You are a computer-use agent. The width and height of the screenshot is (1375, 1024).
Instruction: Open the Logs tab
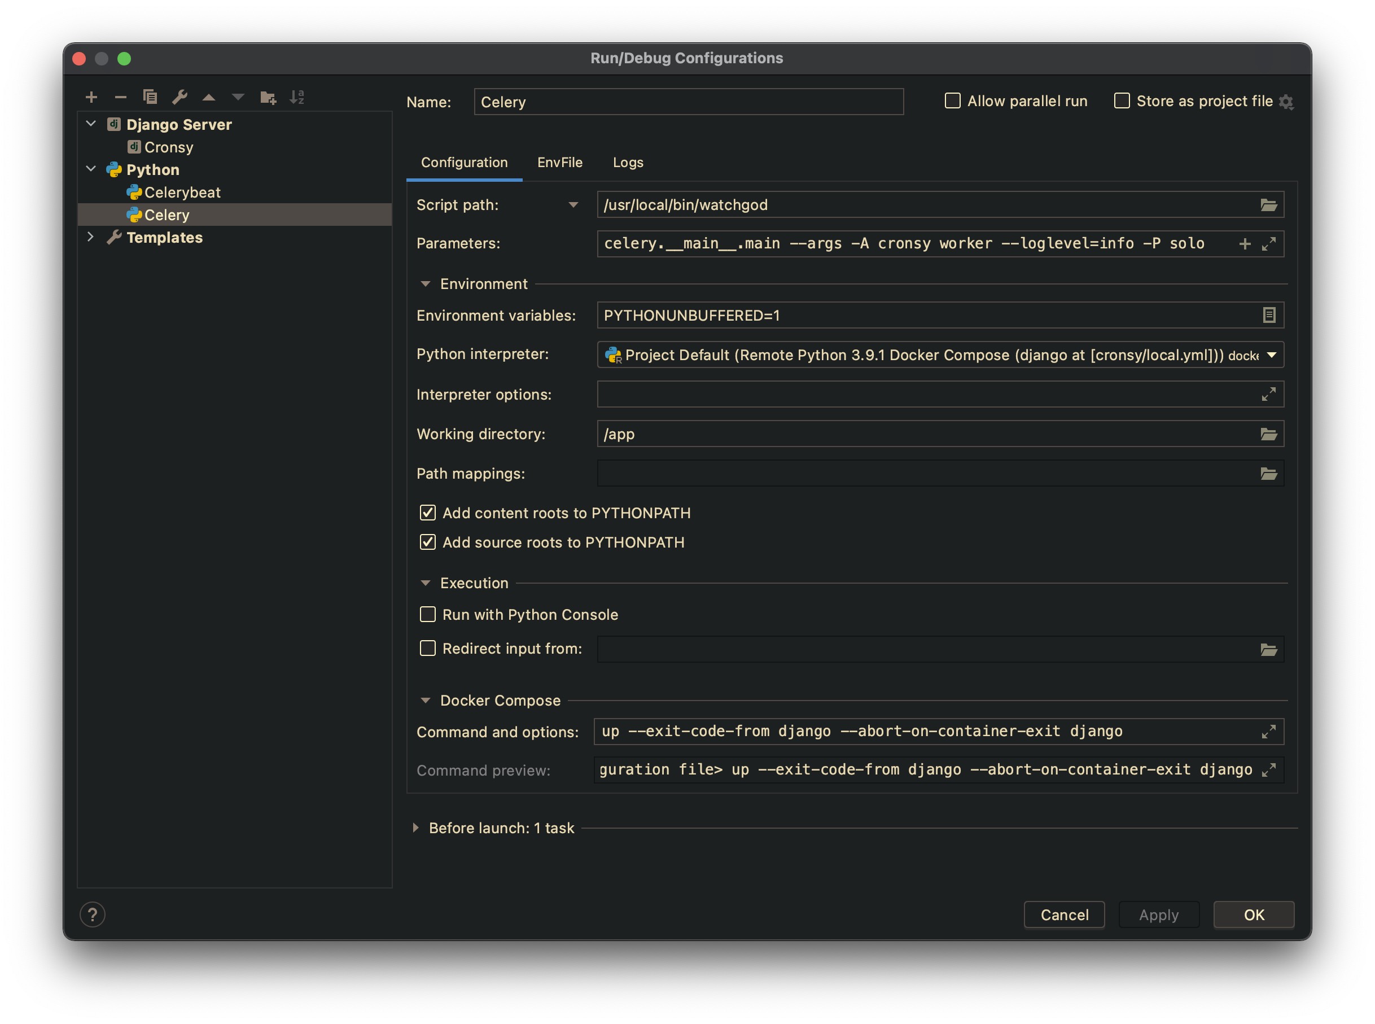[628, 163]
